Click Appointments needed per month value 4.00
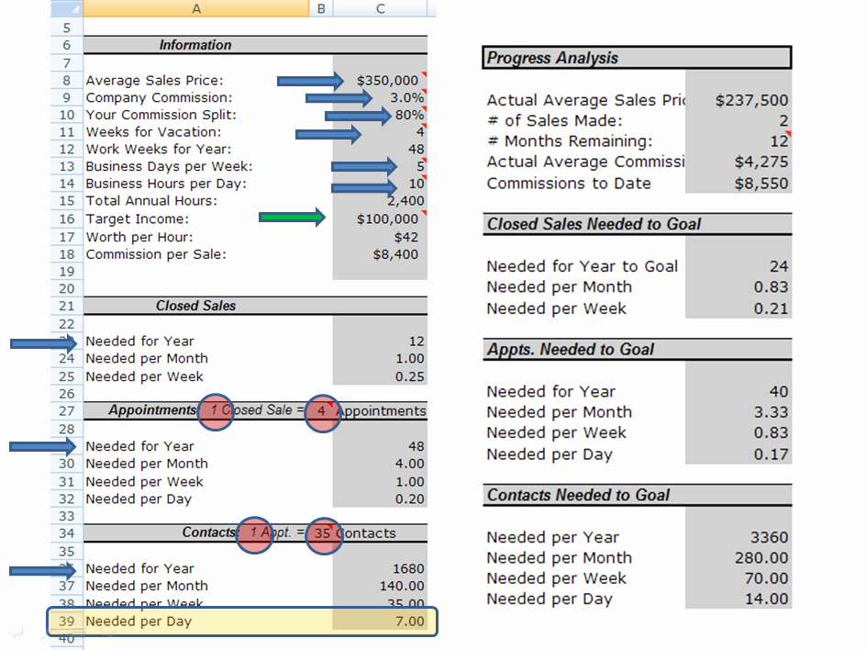Image resolution: width=866 pixels, height=650 pixels. [380, 464]
